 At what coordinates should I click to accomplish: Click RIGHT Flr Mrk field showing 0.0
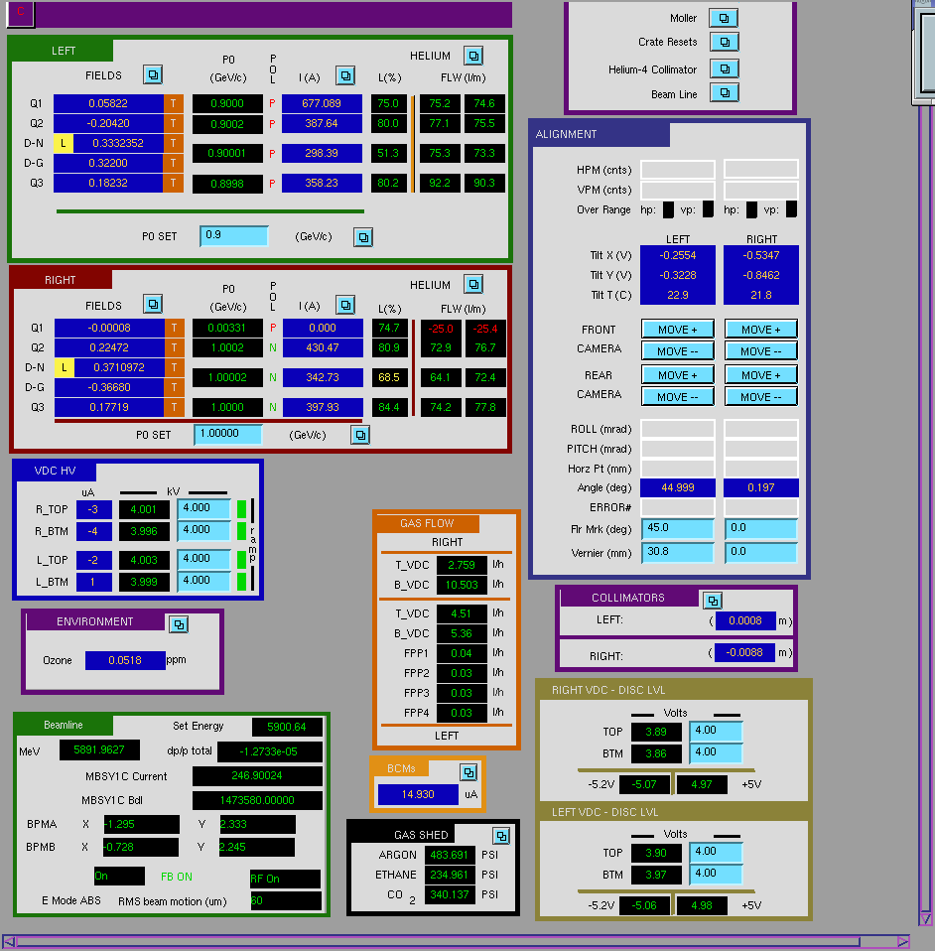761,528
